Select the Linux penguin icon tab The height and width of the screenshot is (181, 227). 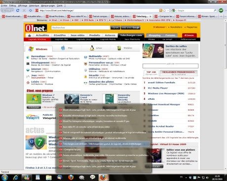coord(92,48)
